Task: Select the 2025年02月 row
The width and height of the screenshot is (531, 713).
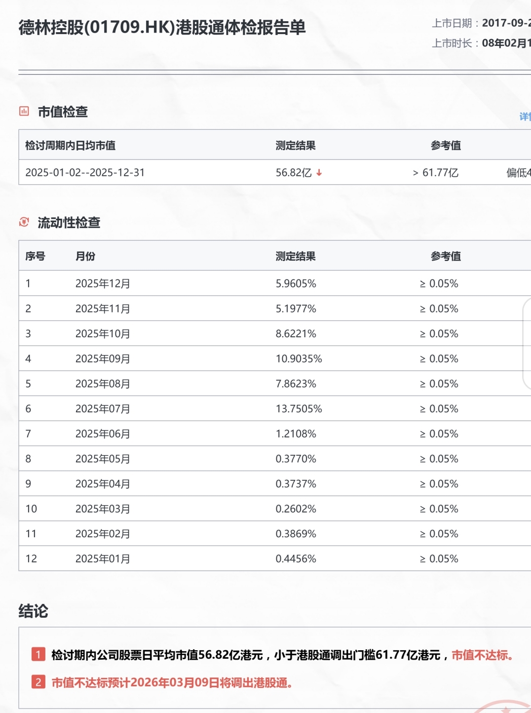Action: point(275,534)
